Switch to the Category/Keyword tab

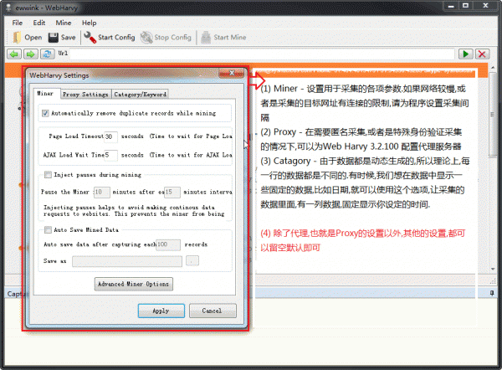click(141, 95)
